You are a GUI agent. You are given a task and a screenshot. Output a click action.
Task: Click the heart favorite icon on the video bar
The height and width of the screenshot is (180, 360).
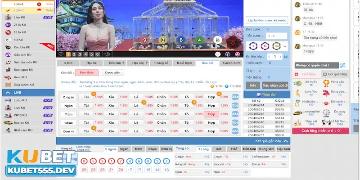click(218, 54)
